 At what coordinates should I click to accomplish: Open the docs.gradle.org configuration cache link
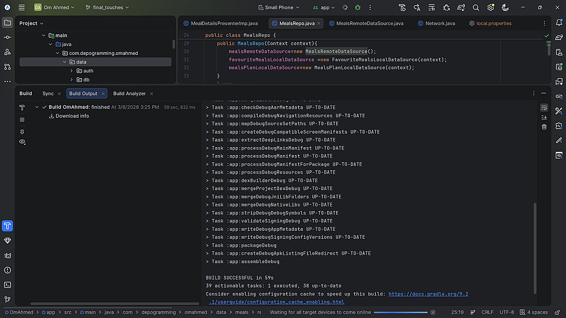point(428,294)
